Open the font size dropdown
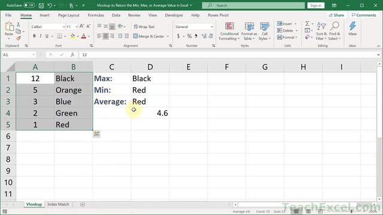Screen dimensions: 383x215 (77, 26)
